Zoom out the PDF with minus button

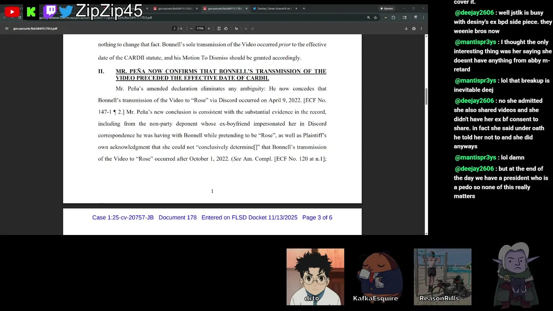click(191, 29)
